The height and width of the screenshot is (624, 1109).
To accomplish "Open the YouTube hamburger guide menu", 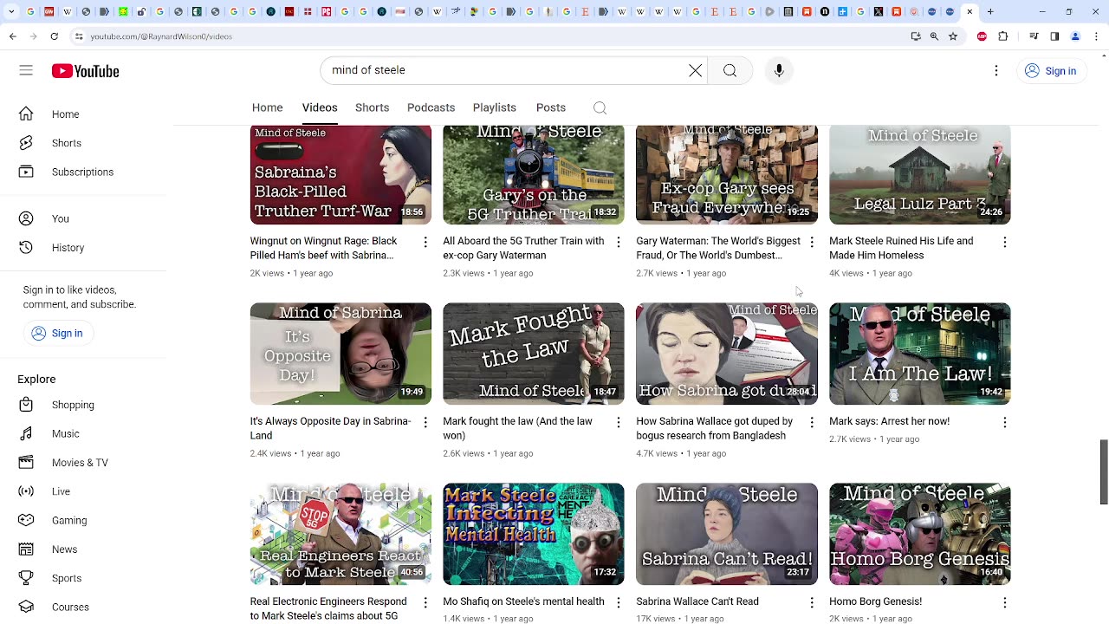I will tap(26, 71).
